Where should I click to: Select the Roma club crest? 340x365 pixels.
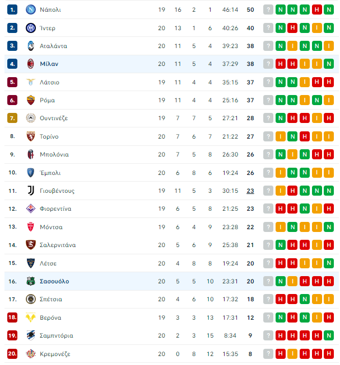(x=31, y=100)
